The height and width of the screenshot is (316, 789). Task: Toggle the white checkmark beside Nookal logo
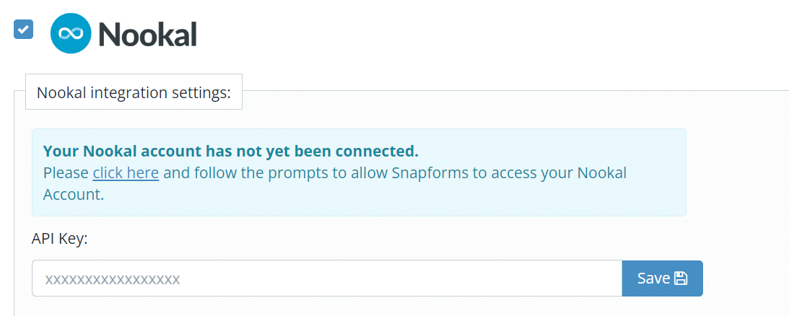[24, 29]
